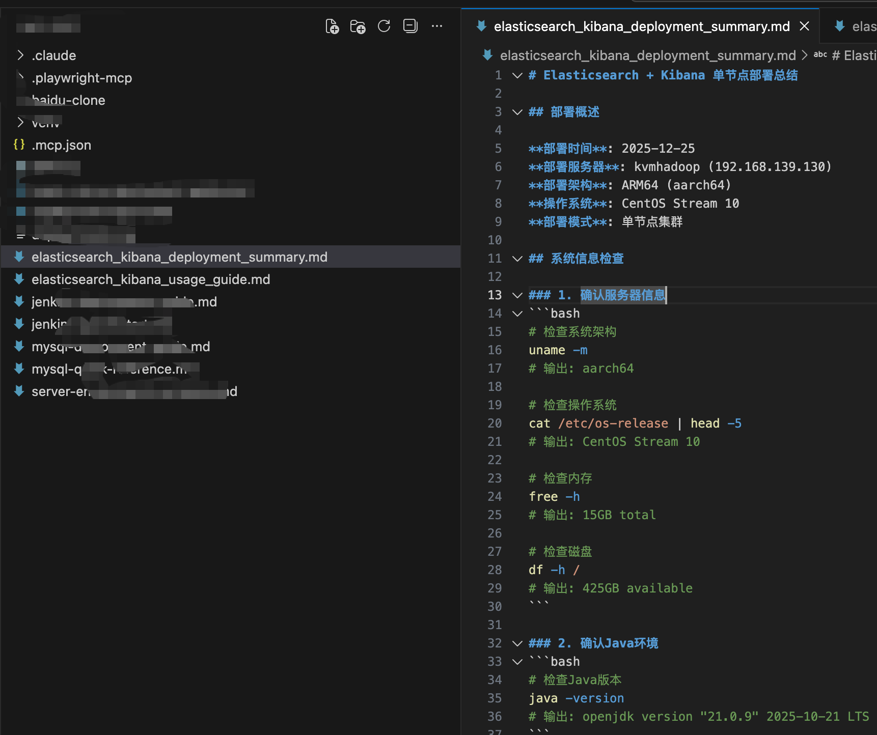Viewport: 877px width, 735px height.
Task: Click on 'cat /etc/os-release | head -5' line
Action: (x=635, y=423)
